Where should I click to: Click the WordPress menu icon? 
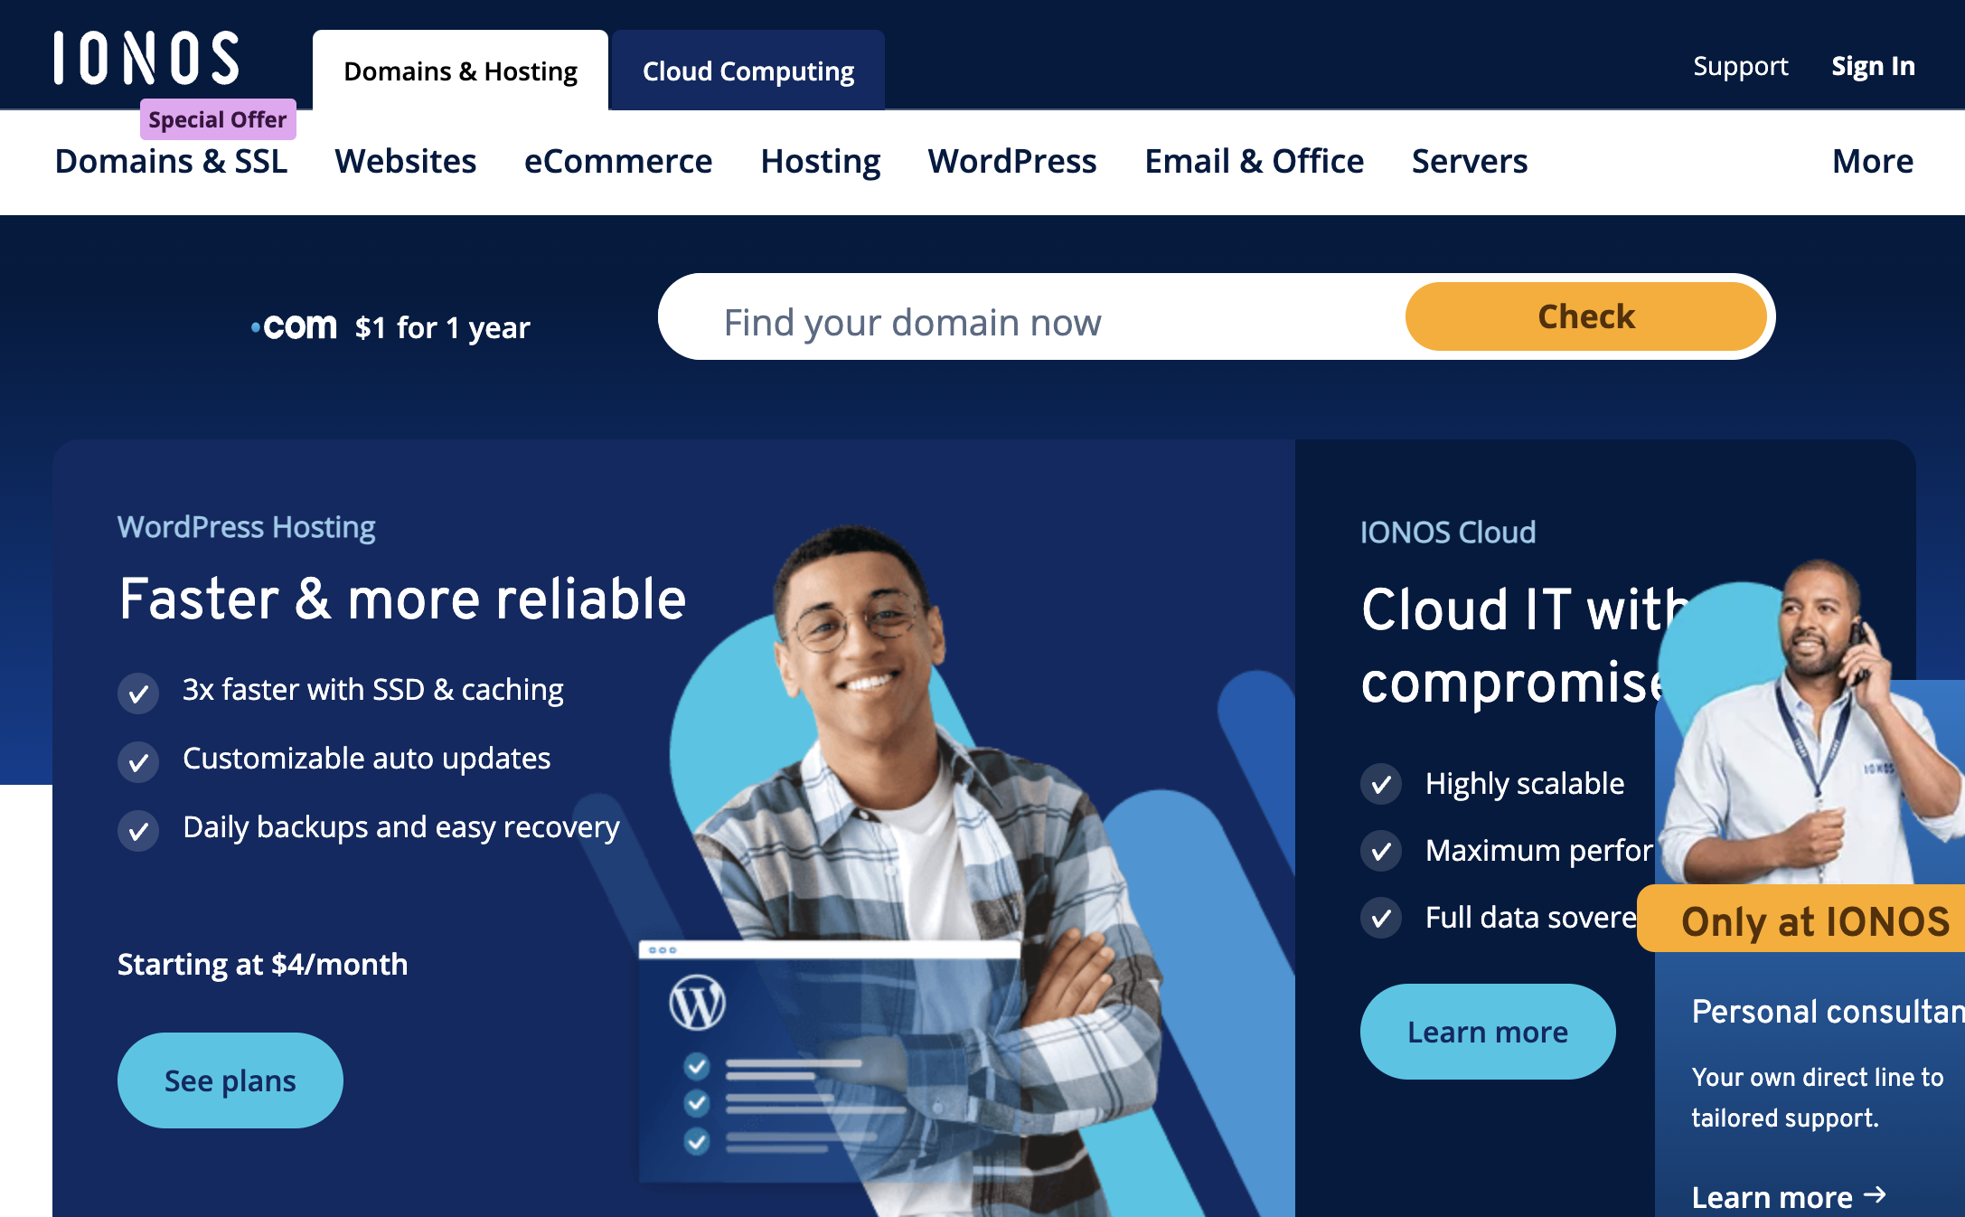[x=1012, y=158]
